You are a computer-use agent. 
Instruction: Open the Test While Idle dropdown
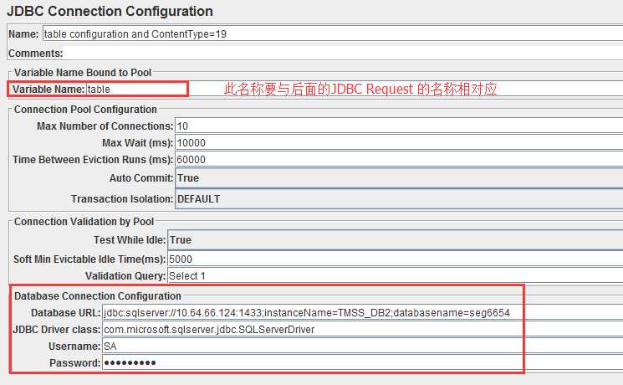[396, 240]
